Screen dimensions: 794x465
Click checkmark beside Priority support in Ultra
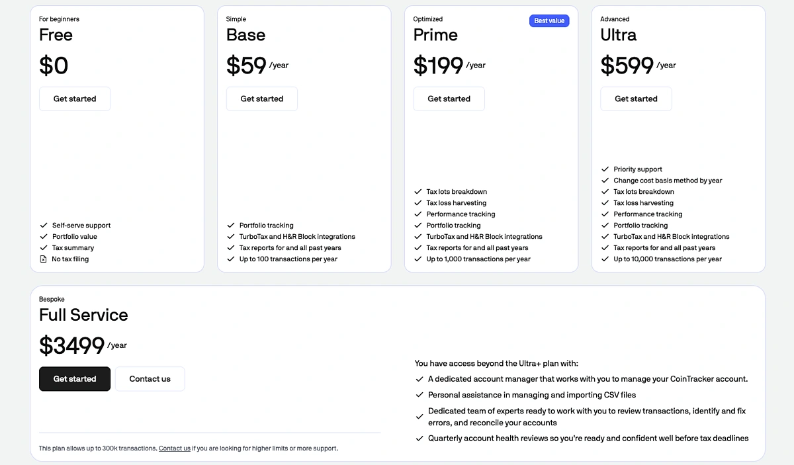point(605,169)
